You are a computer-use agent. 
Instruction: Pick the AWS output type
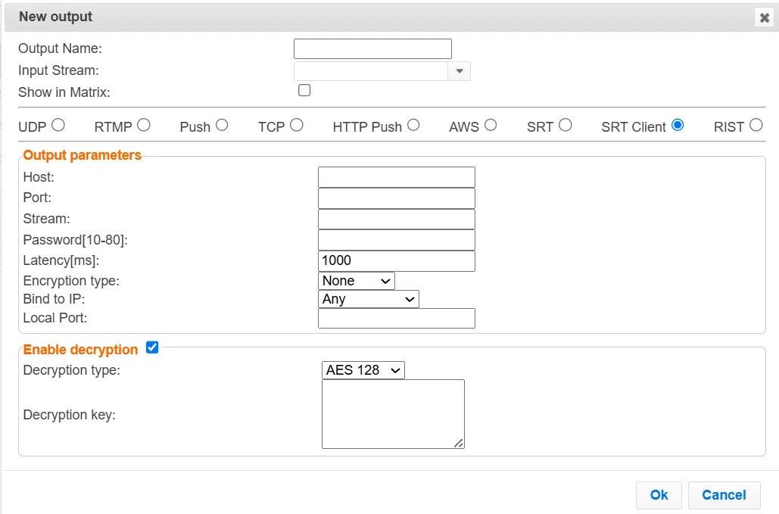(491, 125)
